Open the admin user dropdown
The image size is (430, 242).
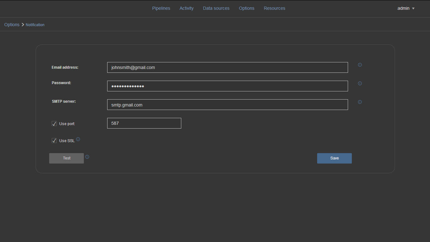[406, 8]
